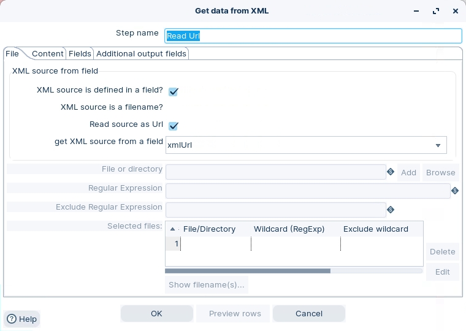Open the 'get XML source from a field' dropdown

(438, 145)
